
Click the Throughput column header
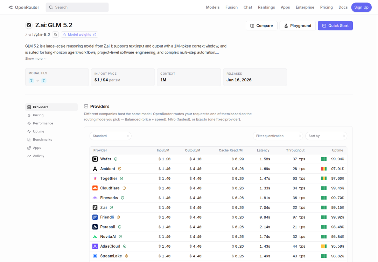(x=295, y=150)
